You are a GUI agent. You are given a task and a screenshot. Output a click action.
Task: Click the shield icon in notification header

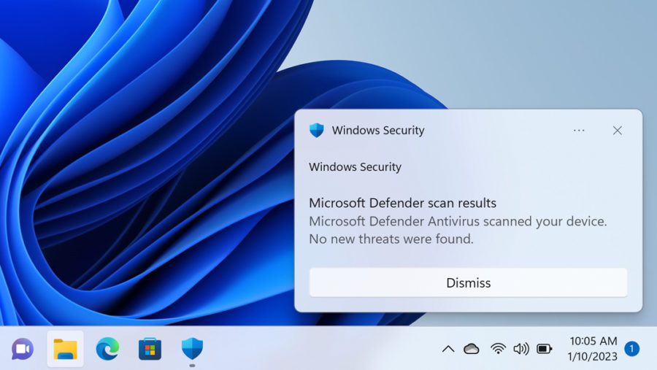pyautogui.click(x=317, y=131)
